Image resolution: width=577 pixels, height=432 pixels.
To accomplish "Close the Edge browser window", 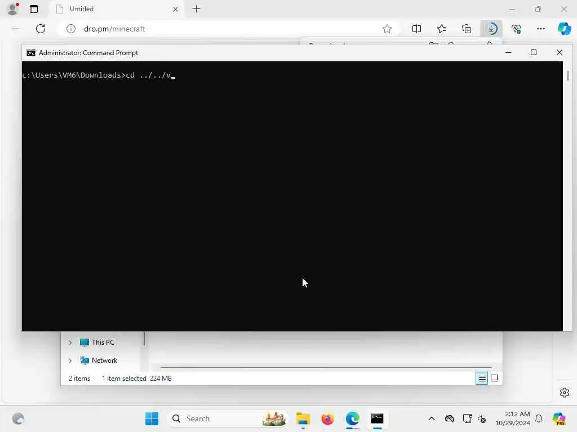I will pos(563,9).
